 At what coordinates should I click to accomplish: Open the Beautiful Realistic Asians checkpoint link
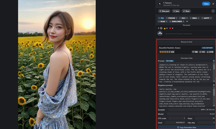pyautogui.click(x=170, y=48)
